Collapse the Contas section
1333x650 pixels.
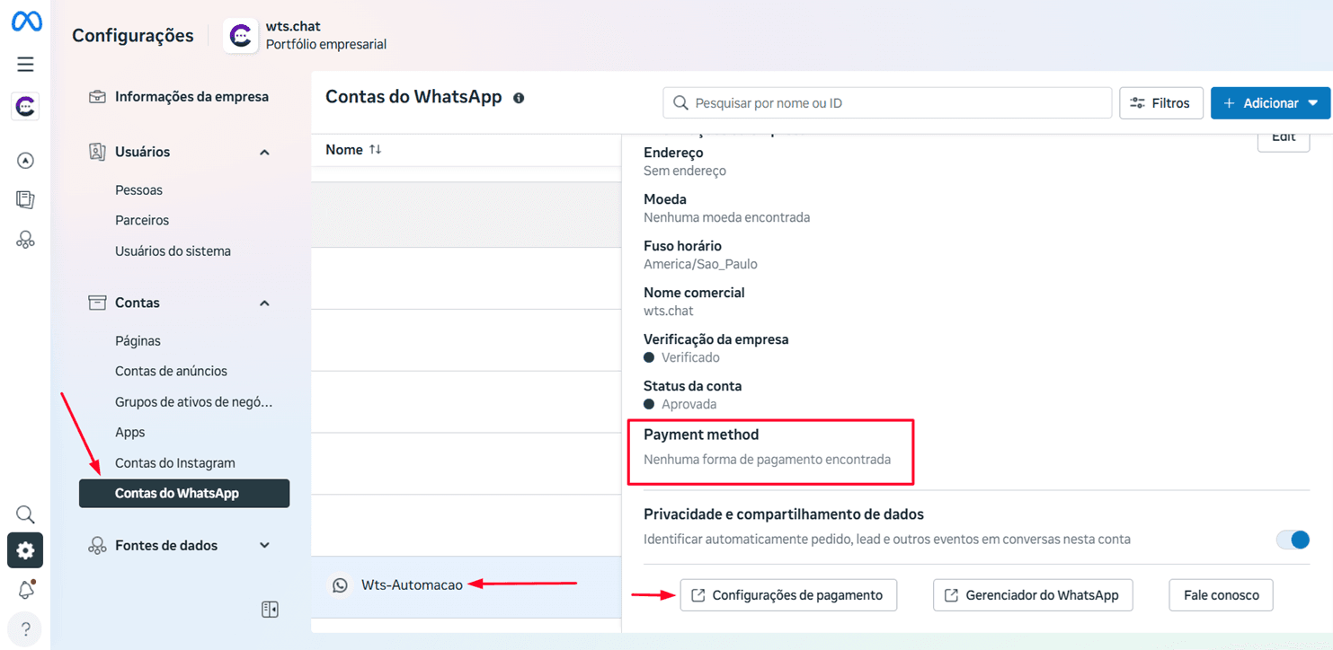[264, 303]
